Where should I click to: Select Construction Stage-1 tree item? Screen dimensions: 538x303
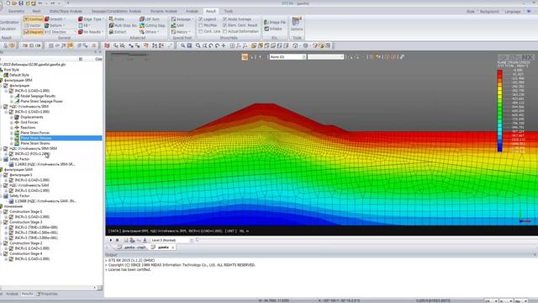(26, 211)
